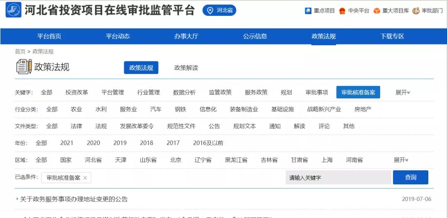Filter by year 2019
Viewport: 447px width, 218px height.
[120, 143]
